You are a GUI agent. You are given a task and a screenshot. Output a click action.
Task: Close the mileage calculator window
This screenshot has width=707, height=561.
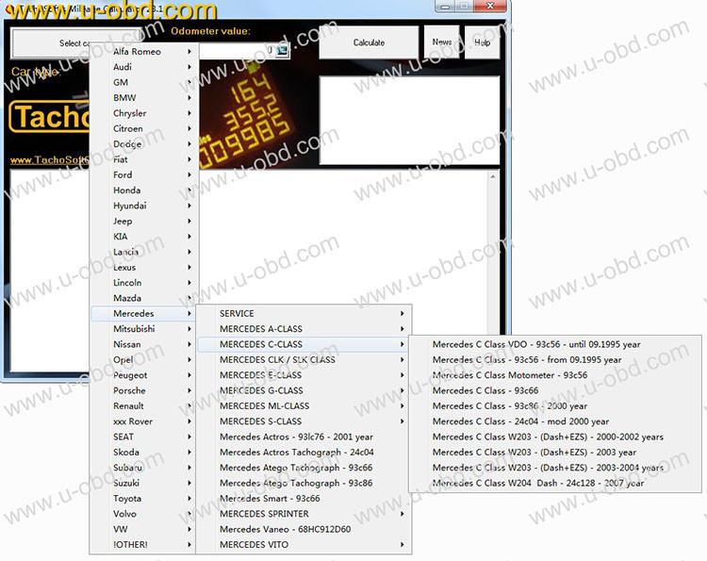pos(490,6)
